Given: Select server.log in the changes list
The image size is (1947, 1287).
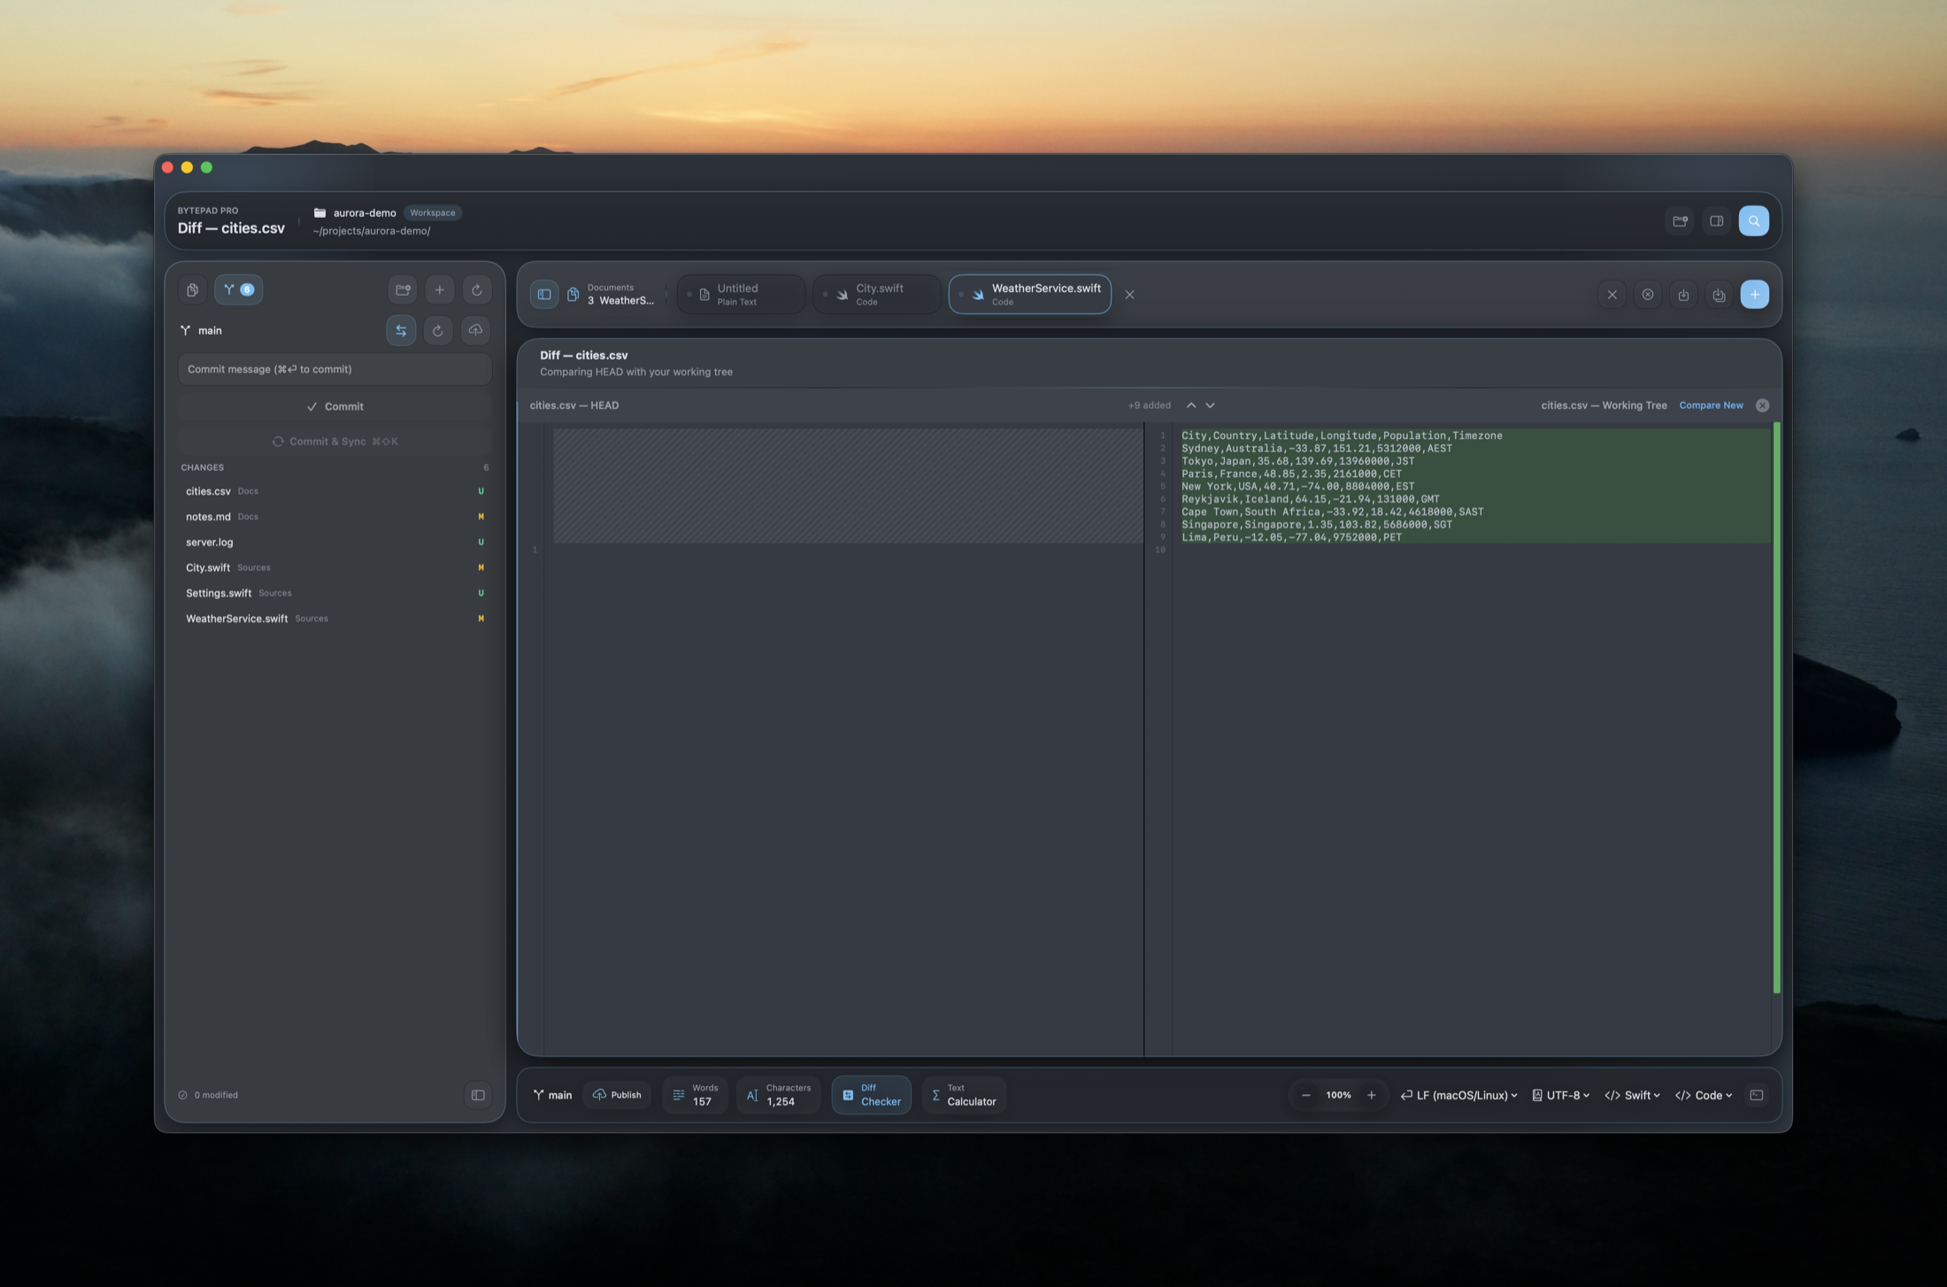Looking at the screenshot, I should (335, 542).
